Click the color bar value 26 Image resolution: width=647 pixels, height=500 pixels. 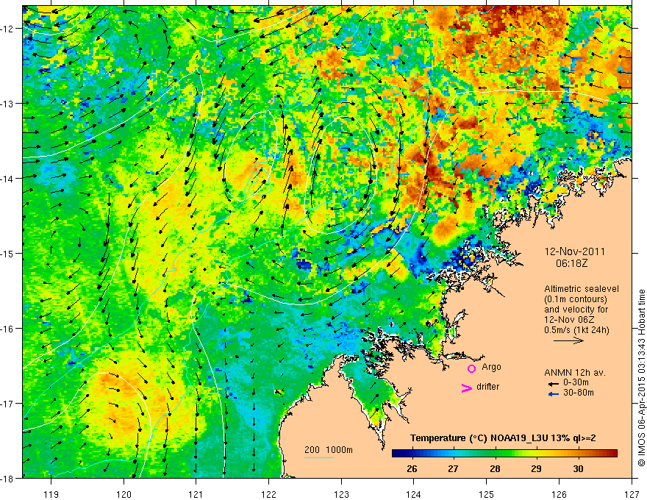tap(412, 468)
